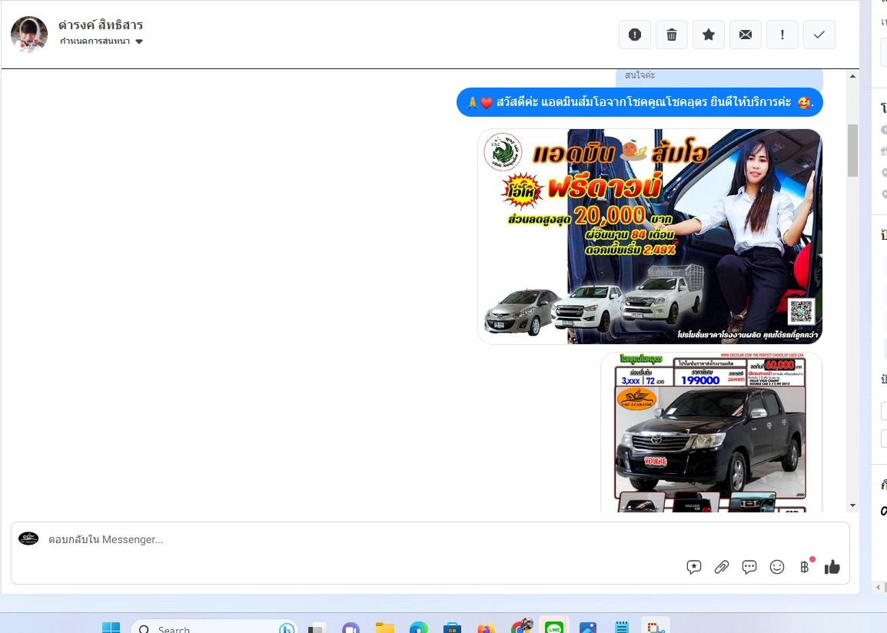Open the แอดมิน ส้มโอ promotion image
The image size is (887, 633).
tap(649, 236)
